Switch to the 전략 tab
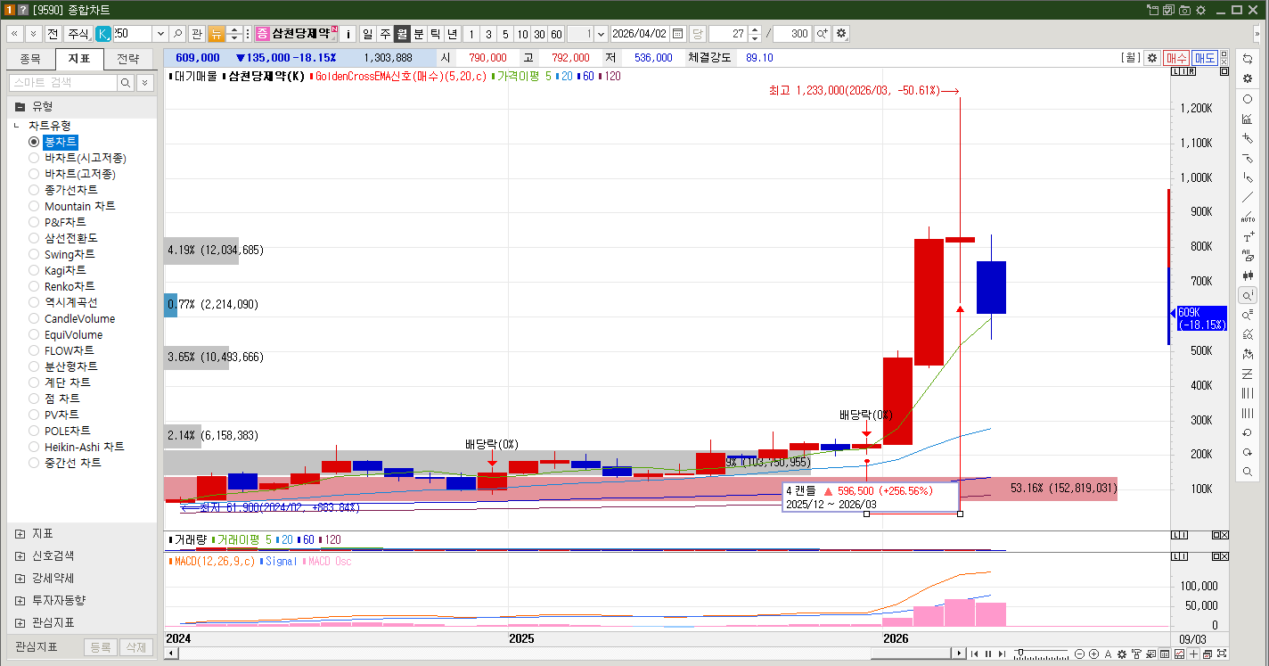Viewport: 1269px width, 666px height. (x=128, y=60)
